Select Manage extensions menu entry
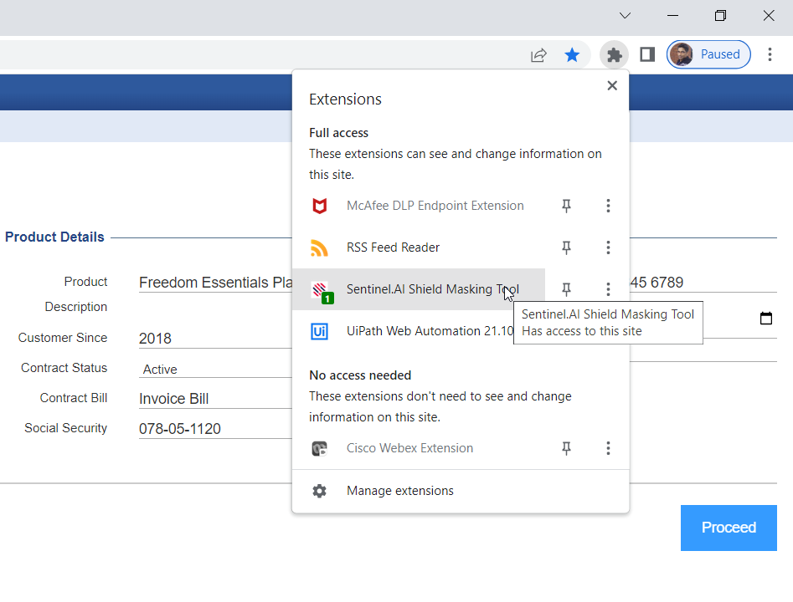 point(399,491)
